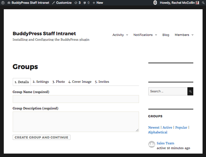Image resolution: width=206 pixels, height=157 pixels.
Task: View the 3 pending updates
Action: pos(77,3)
